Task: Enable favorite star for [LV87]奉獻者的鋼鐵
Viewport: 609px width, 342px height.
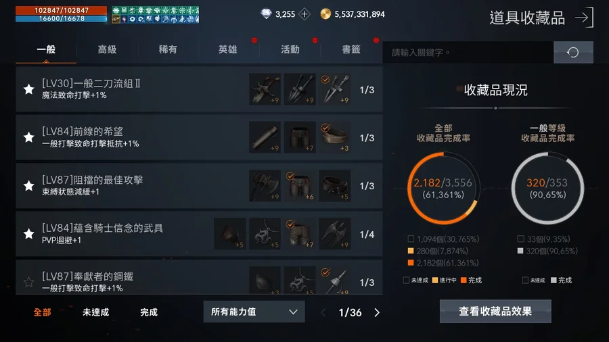Action: 28,282
